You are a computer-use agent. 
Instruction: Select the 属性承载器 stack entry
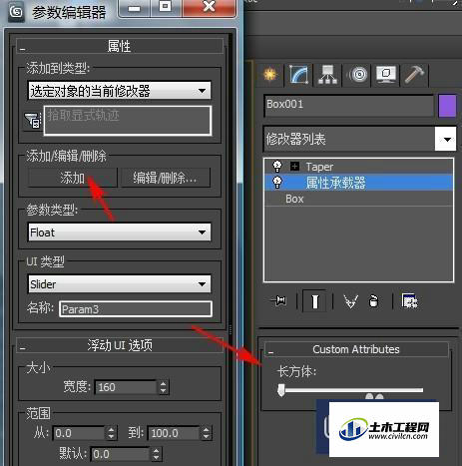[358, 183]
